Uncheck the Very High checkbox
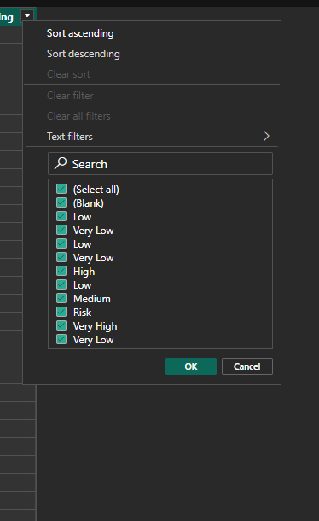The height and width of the screenshot is (521, 319). pos(61,325)
